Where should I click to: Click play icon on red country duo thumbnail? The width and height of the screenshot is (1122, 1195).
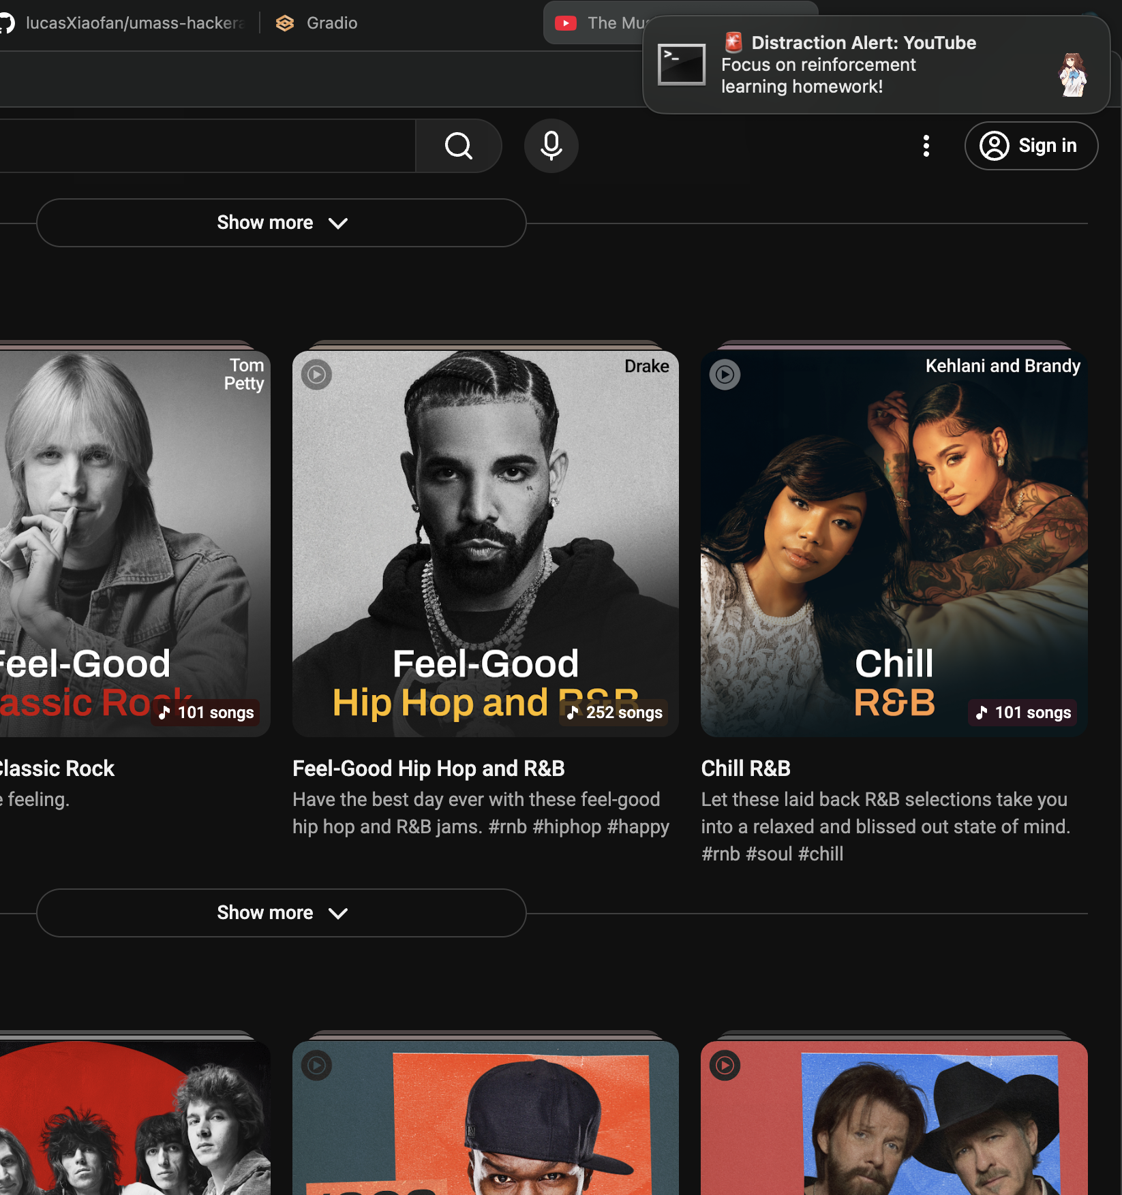(x=725, y=1065)
